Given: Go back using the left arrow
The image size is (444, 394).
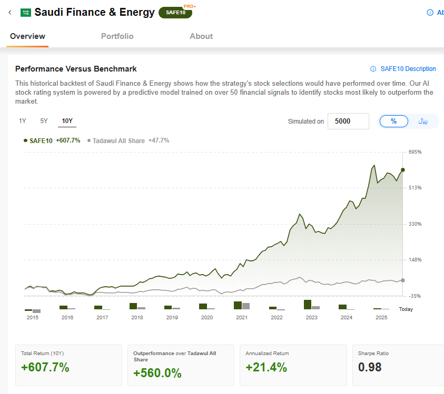Looking at the screenshot, I should tap(10, 13).
